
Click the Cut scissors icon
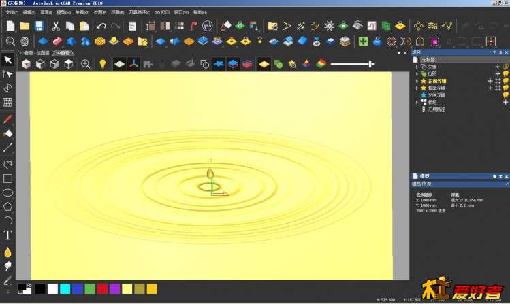point(56,26)
